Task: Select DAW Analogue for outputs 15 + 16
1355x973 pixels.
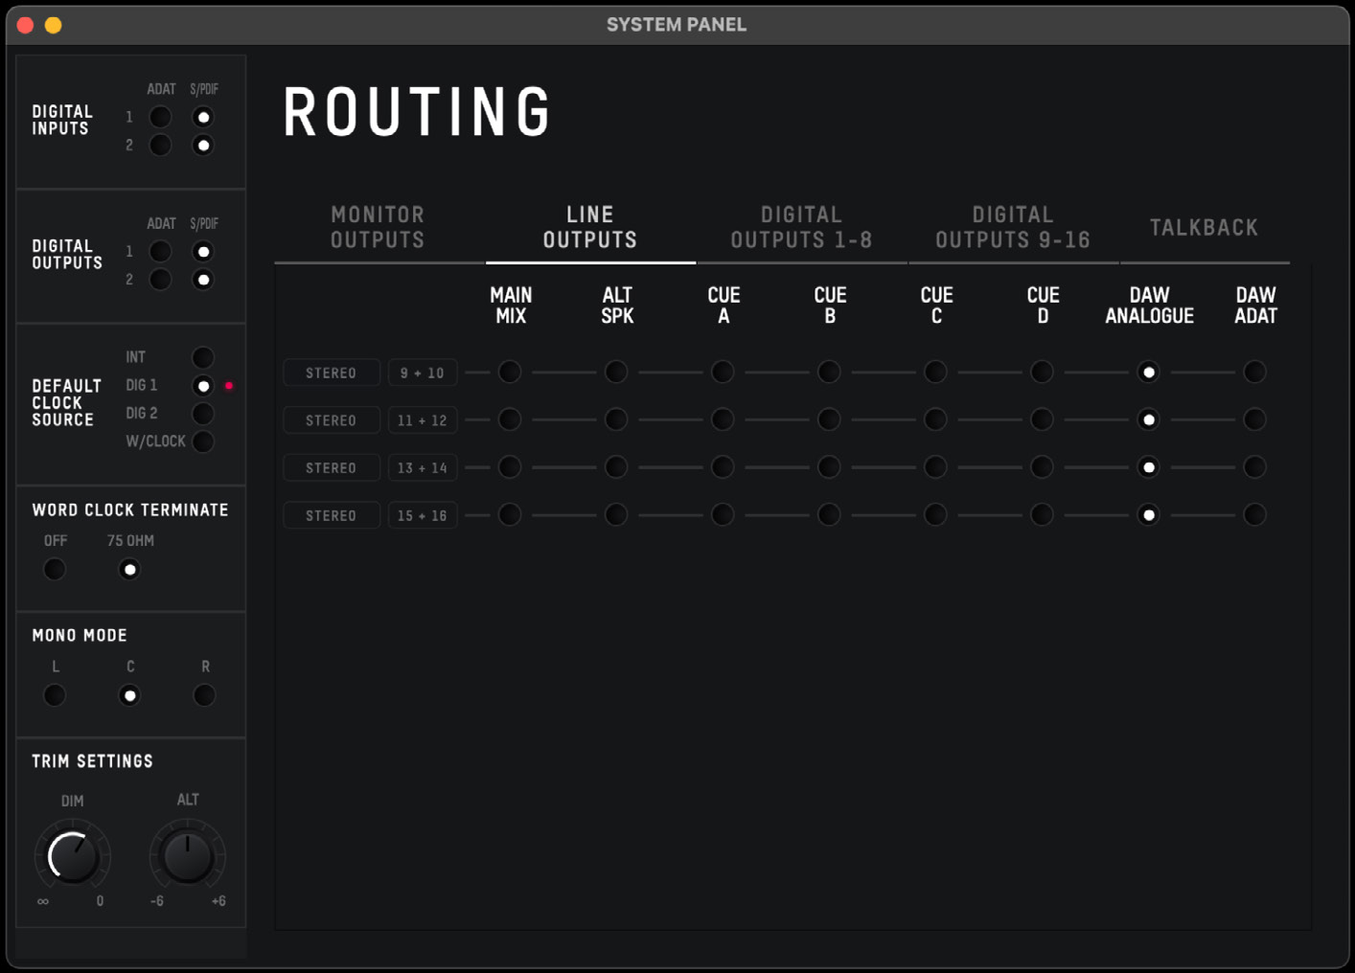Action: pyautogui.click(x=1148, y=515)
